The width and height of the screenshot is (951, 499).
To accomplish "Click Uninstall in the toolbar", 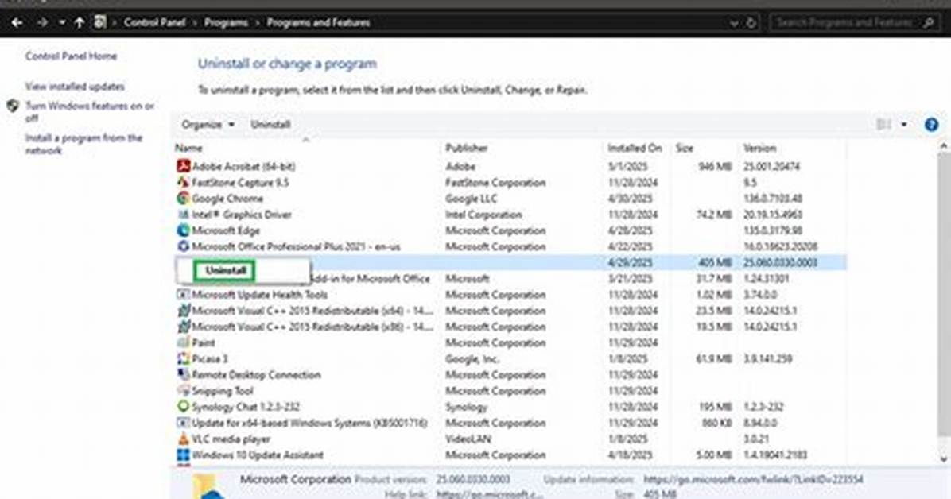I will tap(270, 124).
